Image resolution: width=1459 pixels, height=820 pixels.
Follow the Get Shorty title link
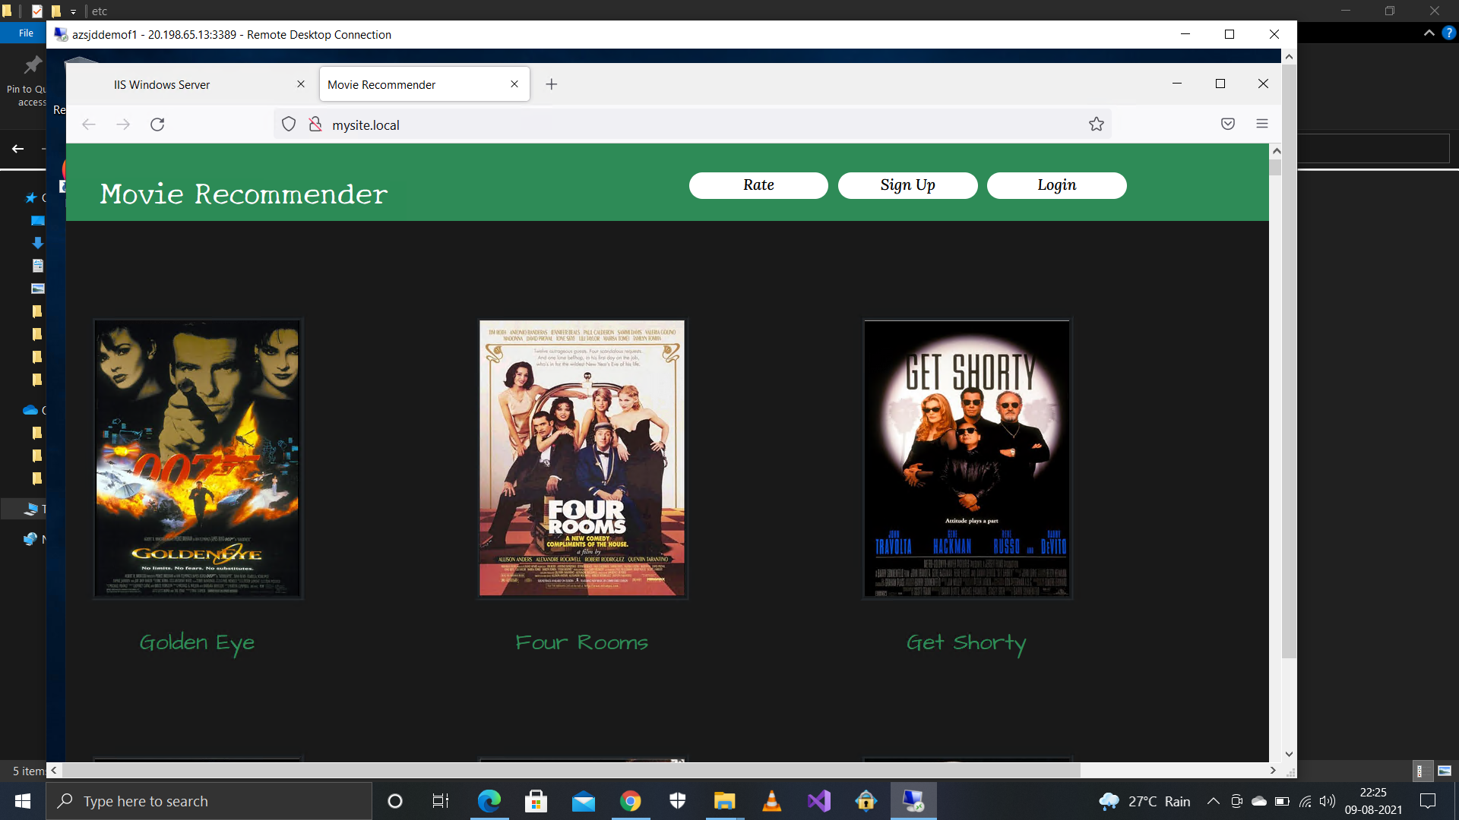pos(966,644)
